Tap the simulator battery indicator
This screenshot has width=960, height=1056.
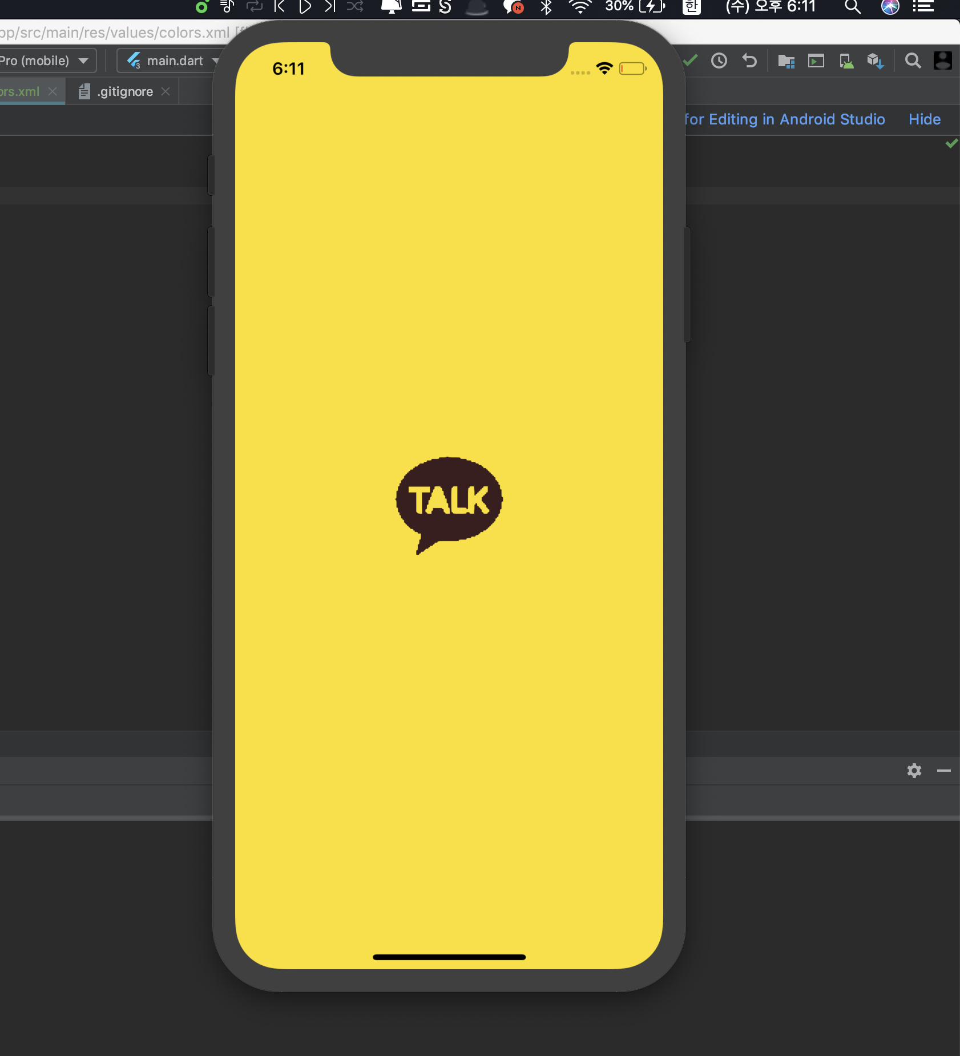(x=633, y=68)
